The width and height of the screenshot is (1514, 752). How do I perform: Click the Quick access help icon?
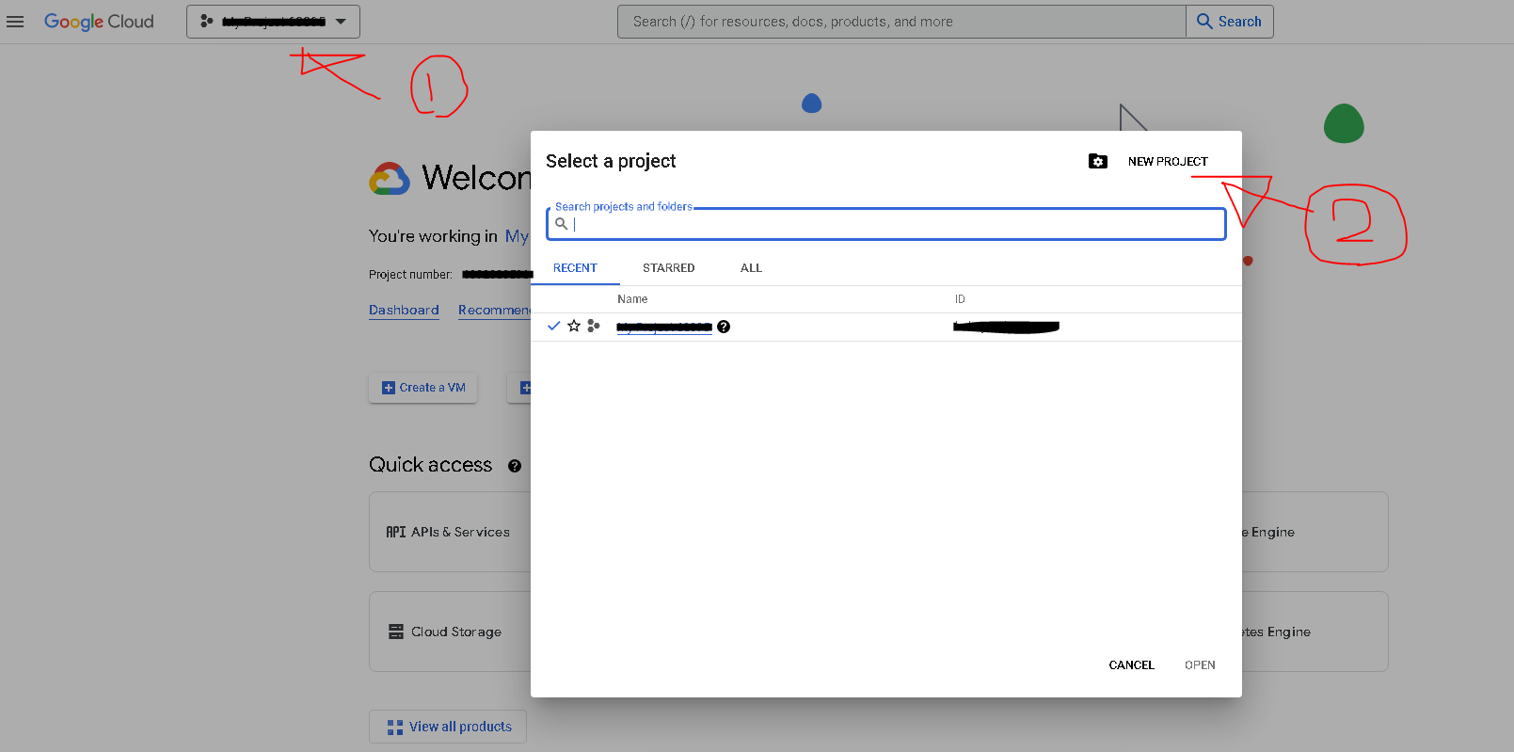click(515, 466)
